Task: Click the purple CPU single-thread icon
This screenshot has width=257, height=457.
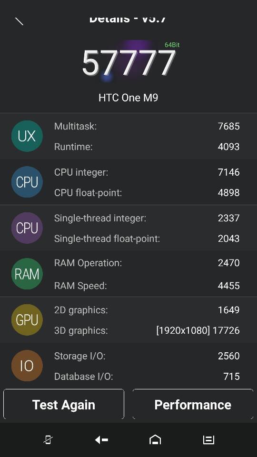Action: point(27,228)
